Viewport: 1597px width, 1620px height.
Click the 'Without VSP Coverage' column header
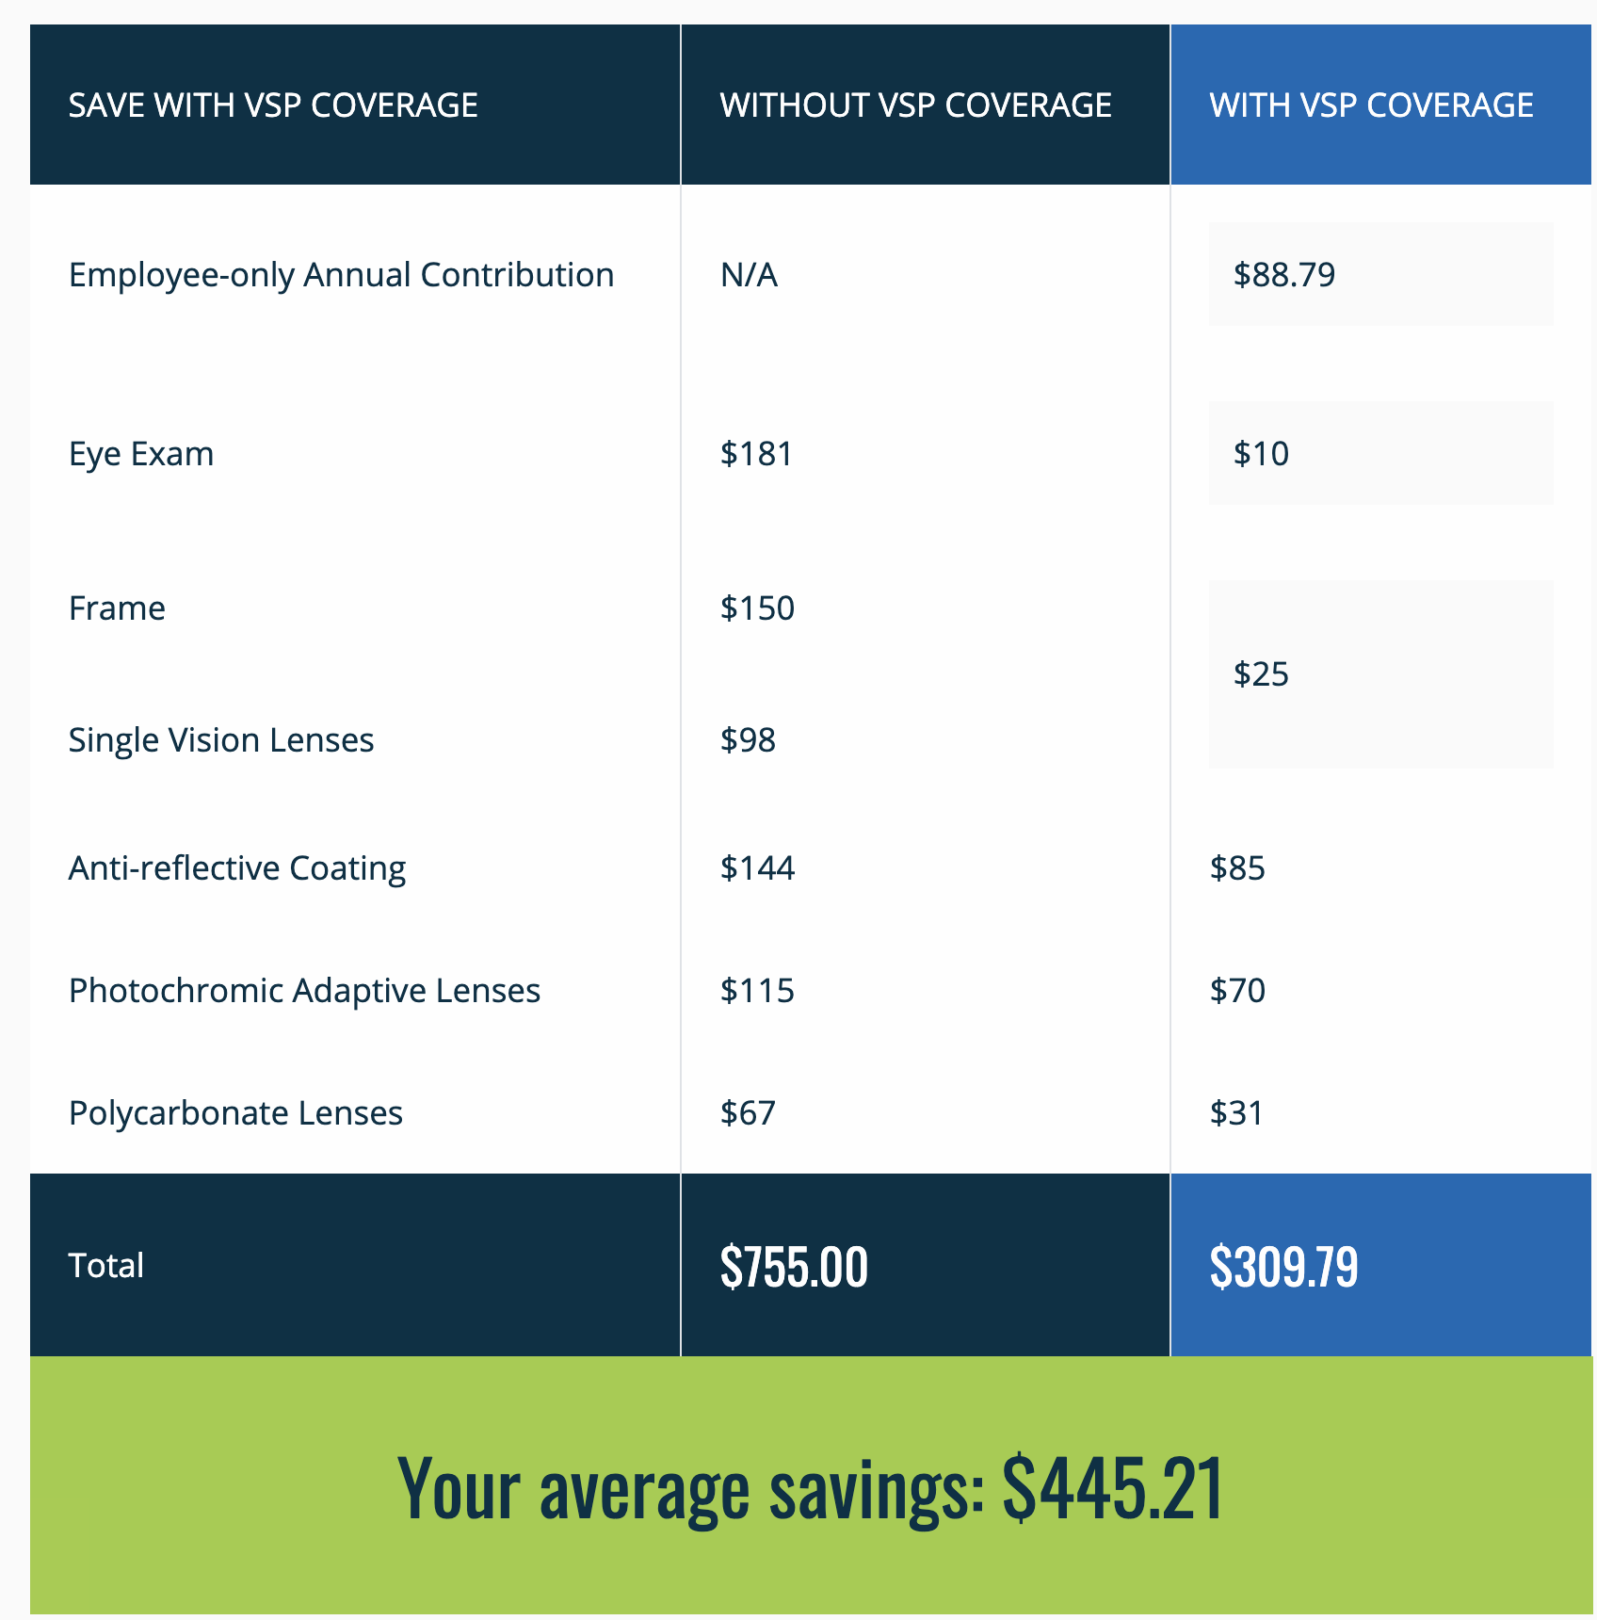pyautogui.click(x=915, y=105)
